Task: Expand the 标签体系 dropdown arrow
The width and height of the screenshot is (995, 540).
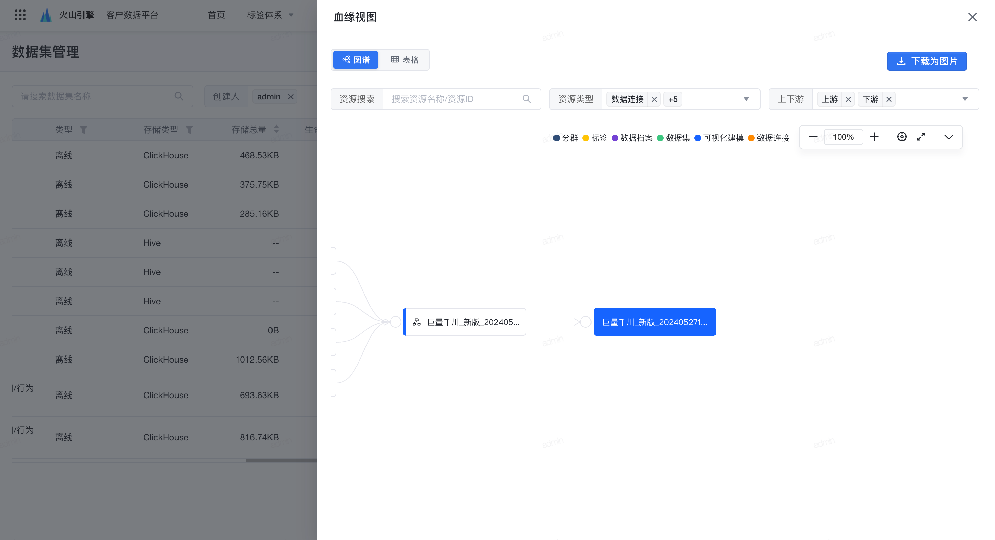Action: click(291, 16)
